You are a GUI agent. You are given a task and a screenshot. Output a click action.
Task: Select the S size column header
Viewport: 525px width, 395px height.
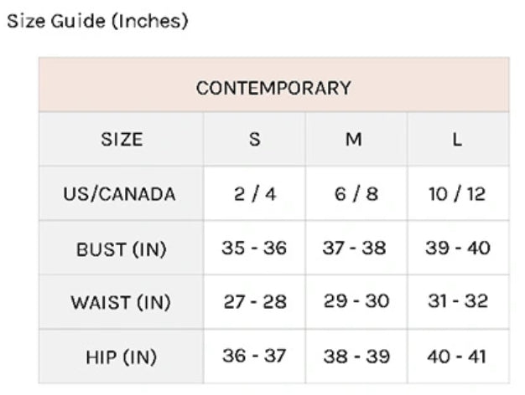pos(255,139)
